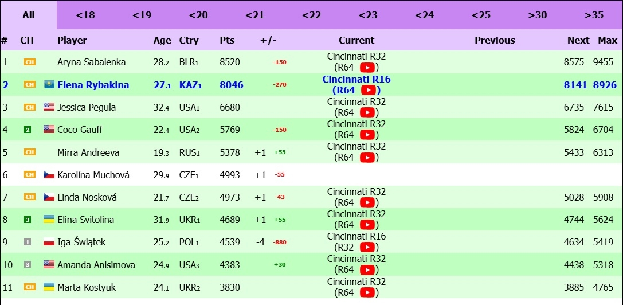Click green badge 3 beside Elina Svitolina
The width and height of the screenshot is (623, 305).
click(28, 220)
